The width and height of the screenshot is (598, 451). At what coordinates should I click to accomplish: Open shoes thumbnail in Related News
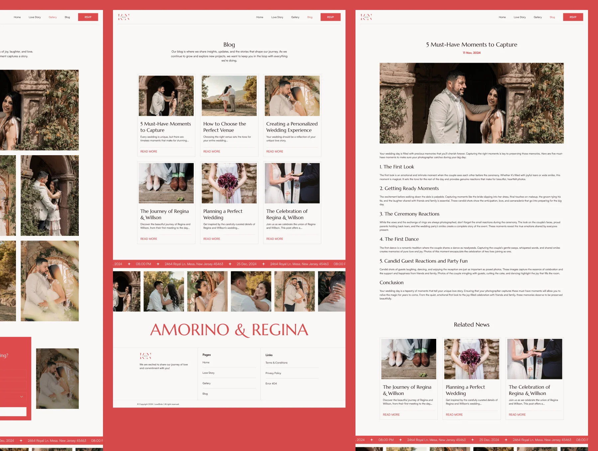coord(409,359)
